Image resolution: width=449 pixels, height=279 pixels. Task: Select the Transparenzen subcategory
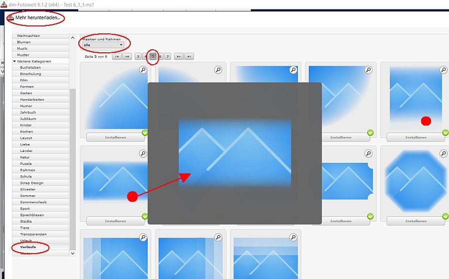(41, 234)
